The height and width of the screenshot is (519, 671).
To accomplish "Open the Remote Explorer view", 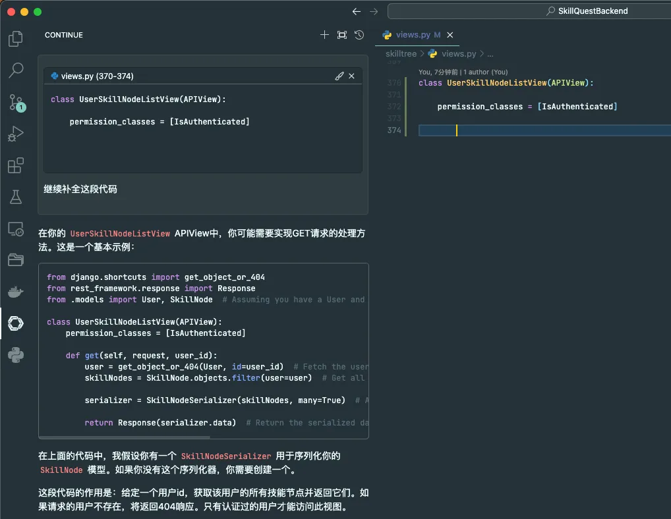I will click(x=16, y=229).
